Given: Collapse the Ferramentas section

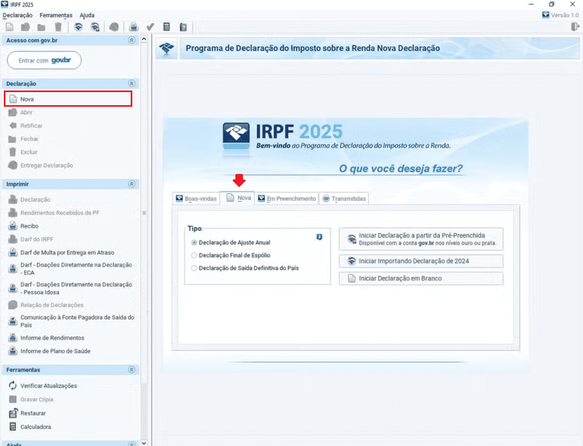Looking at the screenshot, I should pos(131,370).
